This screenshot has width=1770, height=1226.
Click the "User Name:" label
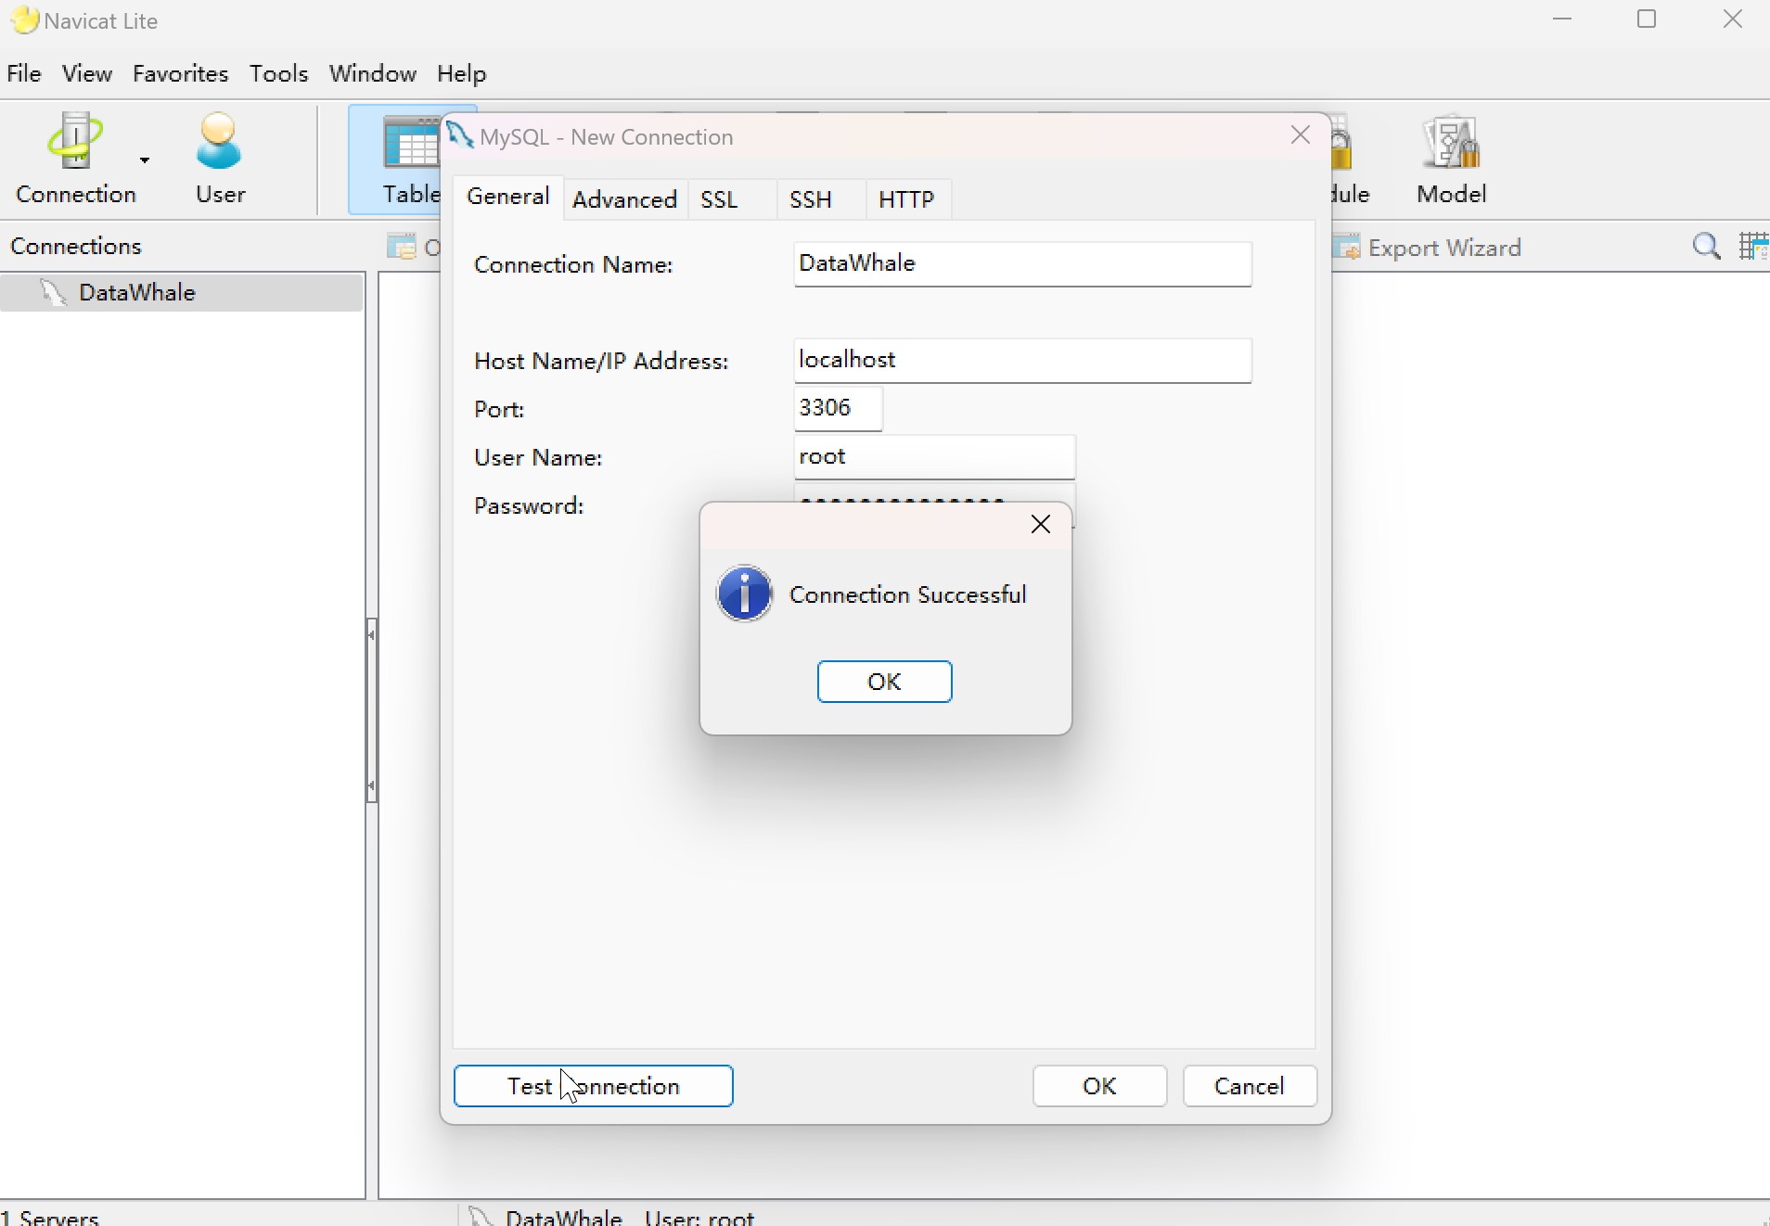click(x=538, y=457)
